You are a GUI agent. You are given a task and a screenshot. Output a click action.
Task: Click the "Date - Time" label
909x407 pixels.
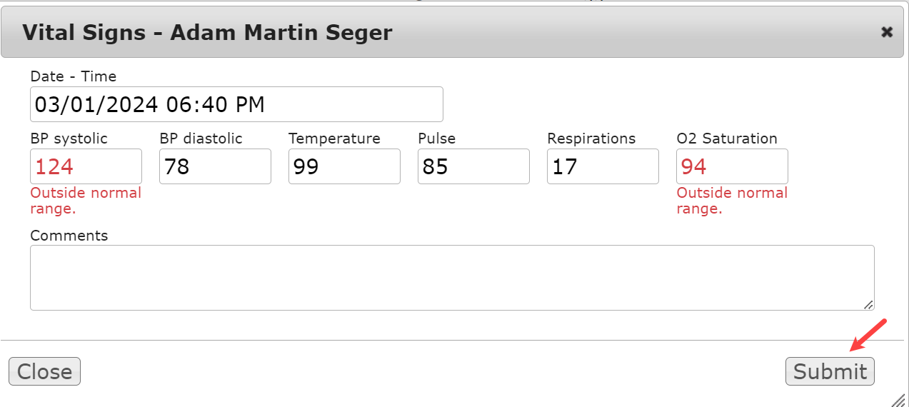coord(74,76)
